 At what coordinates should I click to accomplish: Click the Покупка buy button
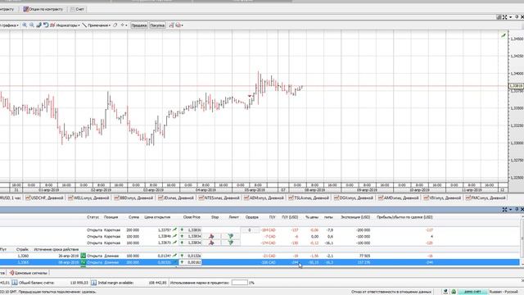pos(157,25)
